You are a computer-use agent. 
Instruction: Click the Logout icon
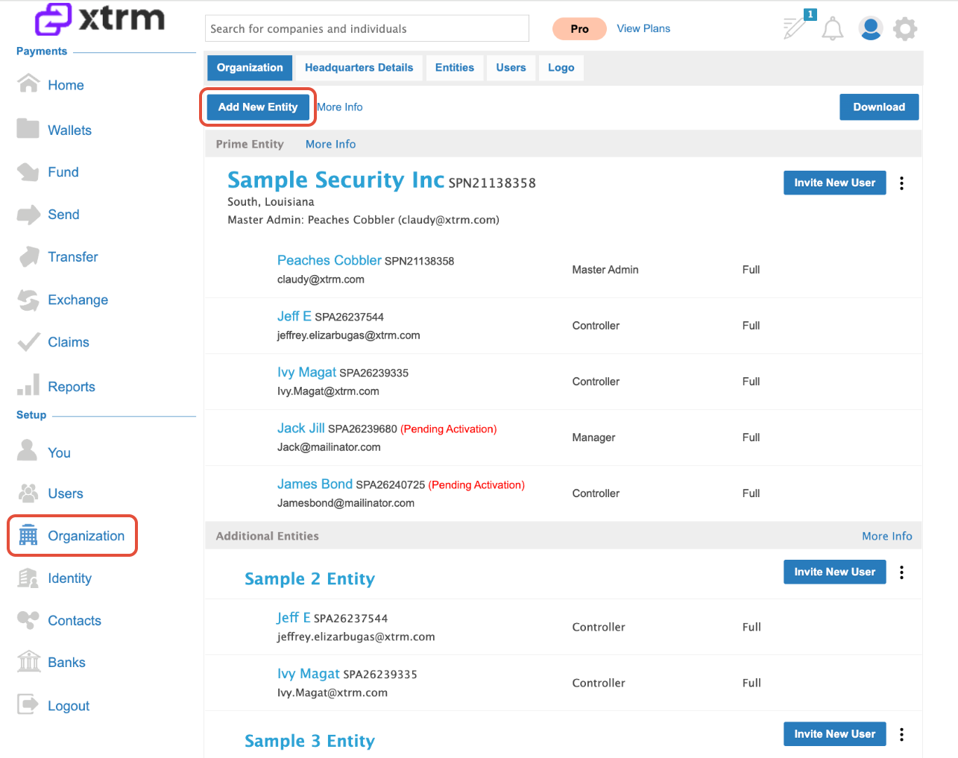[x=28, y=704]
